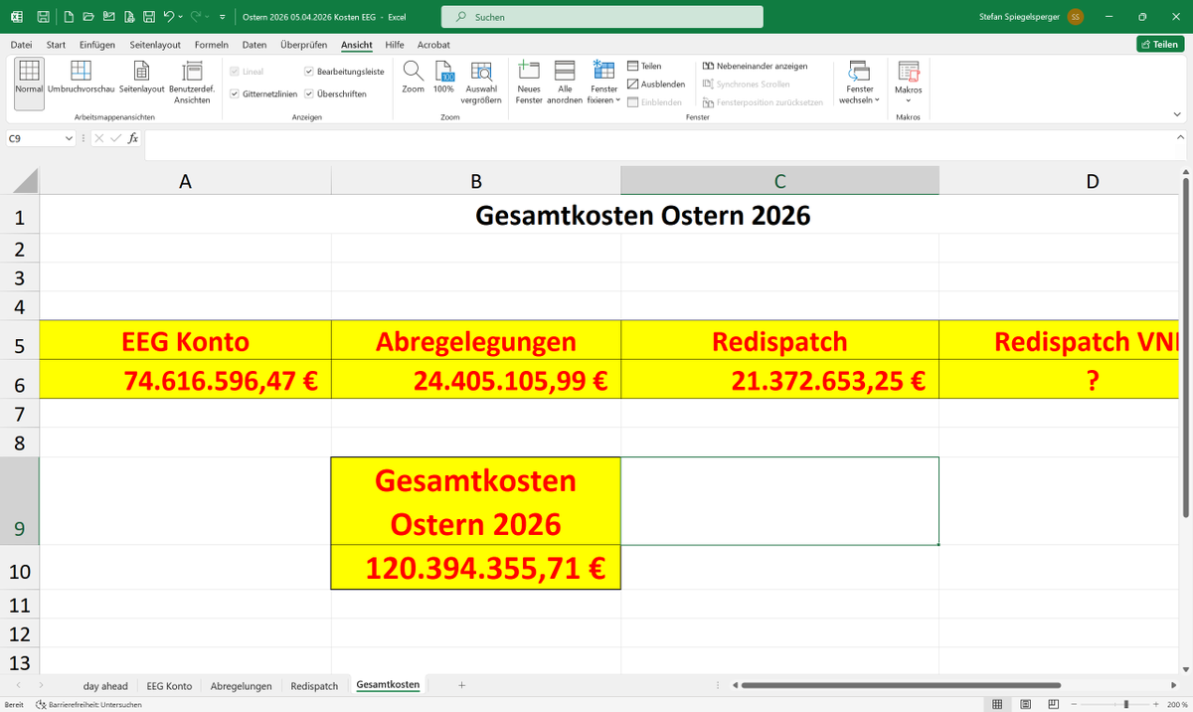Click the Select All corner triangle
The height and width of the screenshot is (712, 1193).
24,181
